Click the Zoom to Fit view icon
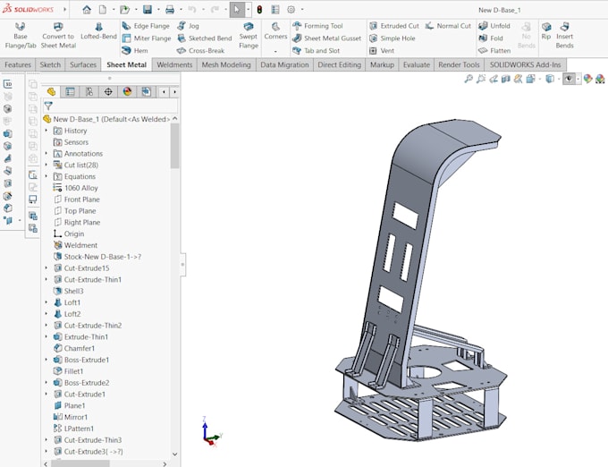The height and width of the screenshot is (467, 608). coord(469,79)
